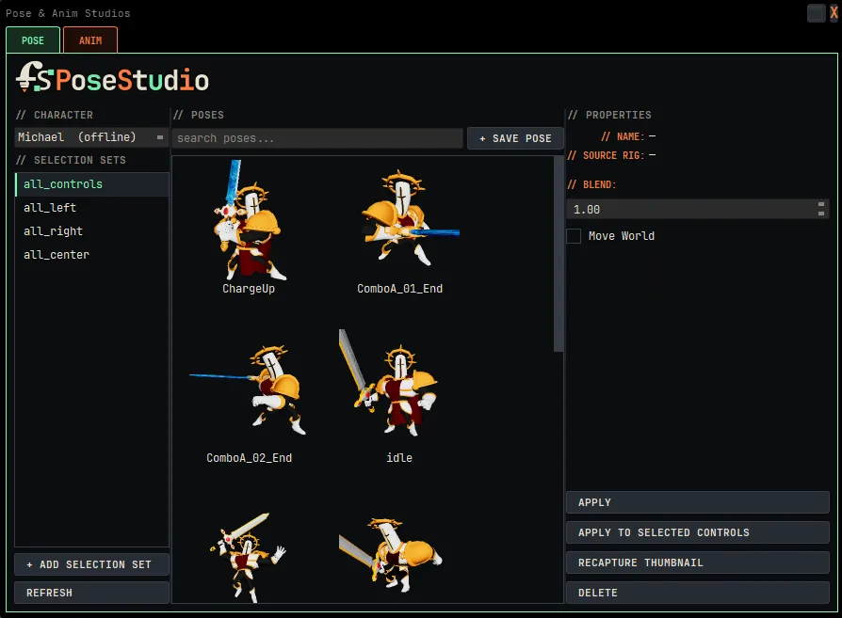Click the REFRESH button
The width and height of the screenshot is (842, 618).
pos(91,593)
